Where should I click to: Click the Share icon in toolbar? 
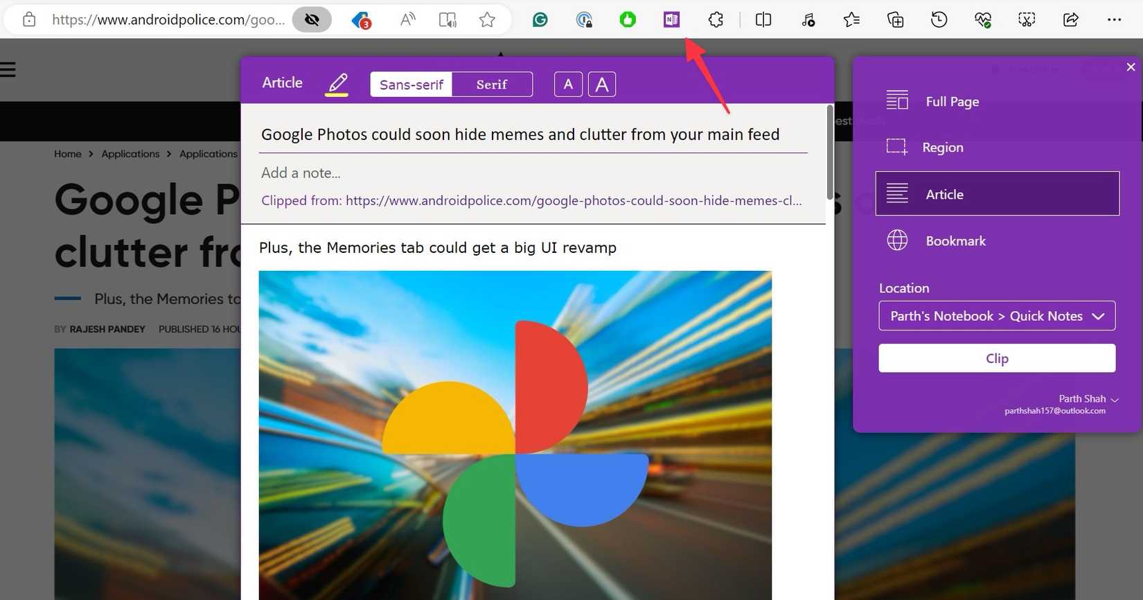point(1070,20)
